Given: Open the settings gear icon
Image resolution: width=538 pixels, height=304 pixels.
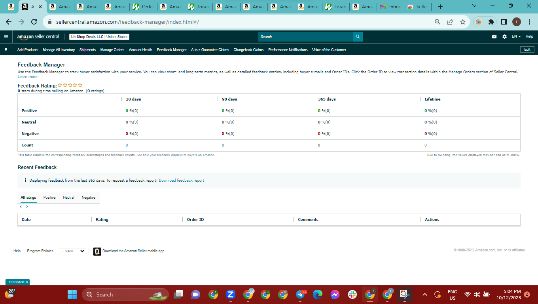Looking at the screenshot, I should 504,37.
